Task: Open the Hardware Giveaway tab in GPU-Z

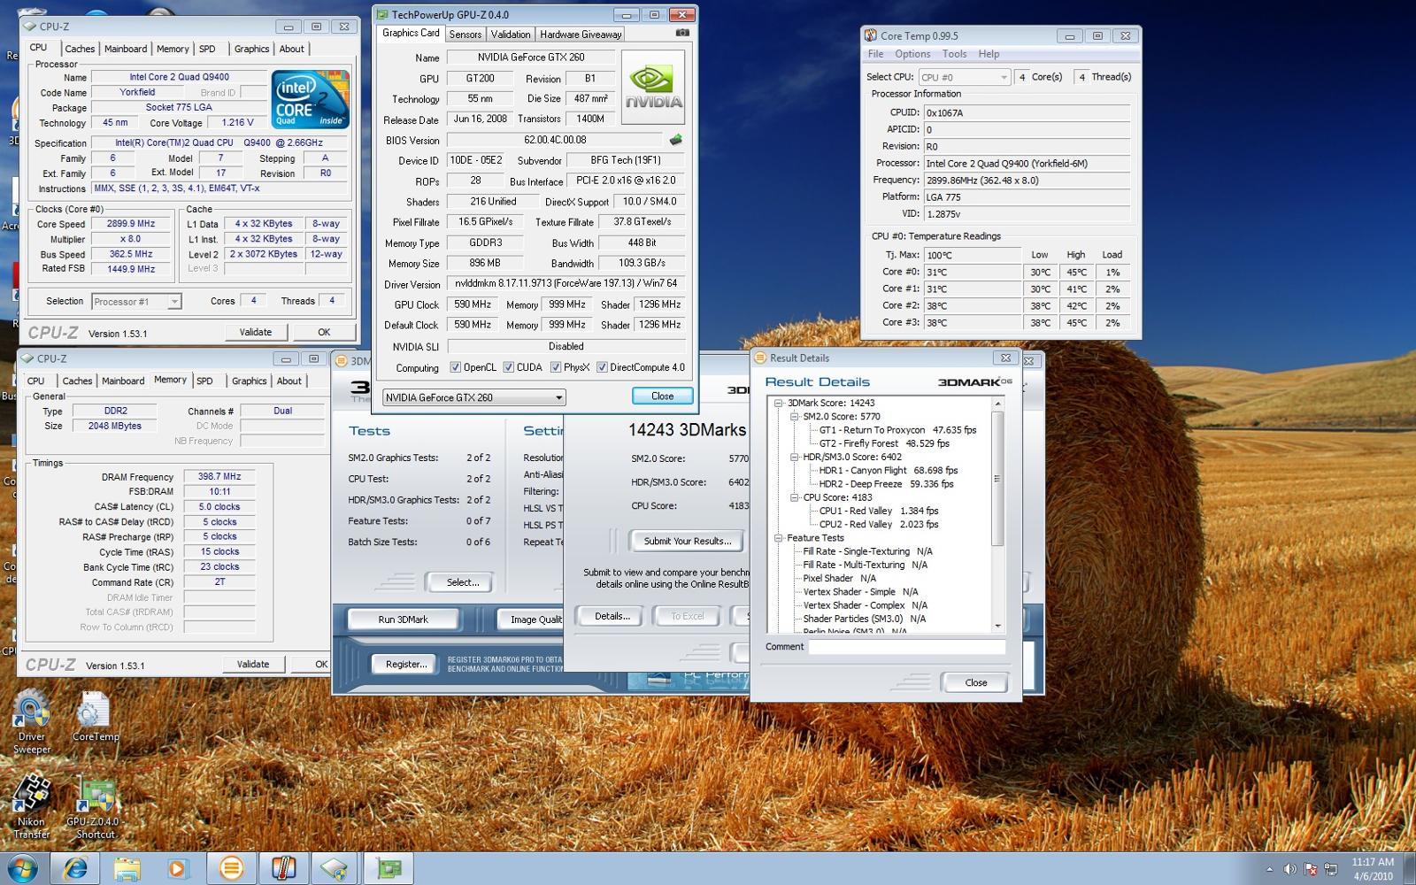Action: (581, 35)
